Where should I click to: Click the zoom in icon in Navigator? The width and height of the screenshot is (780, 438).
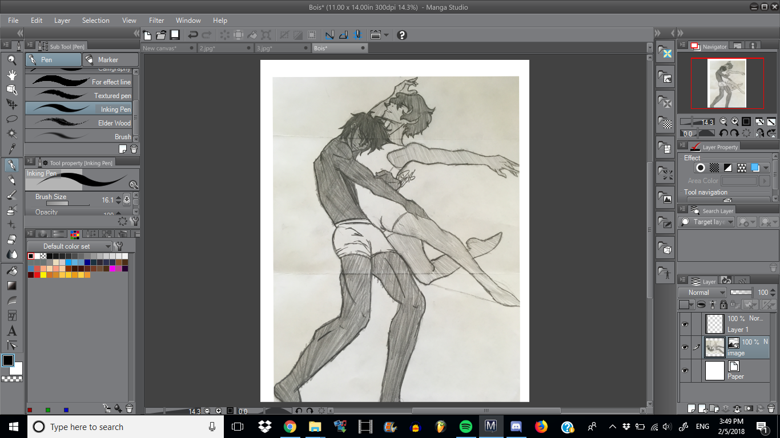[734, 121]
